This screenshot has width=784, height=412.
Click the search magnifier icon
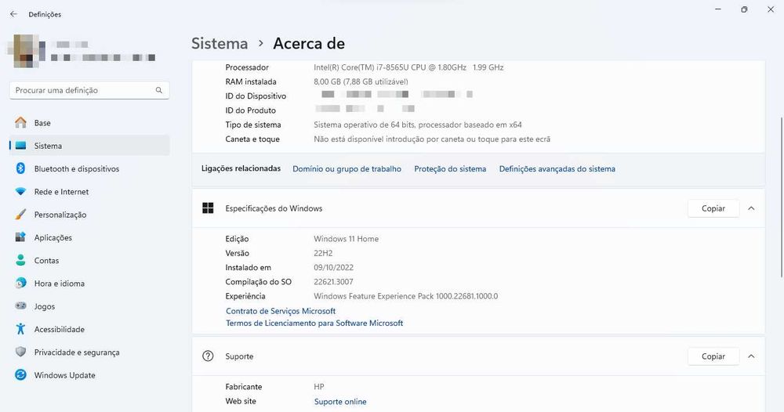159,91
